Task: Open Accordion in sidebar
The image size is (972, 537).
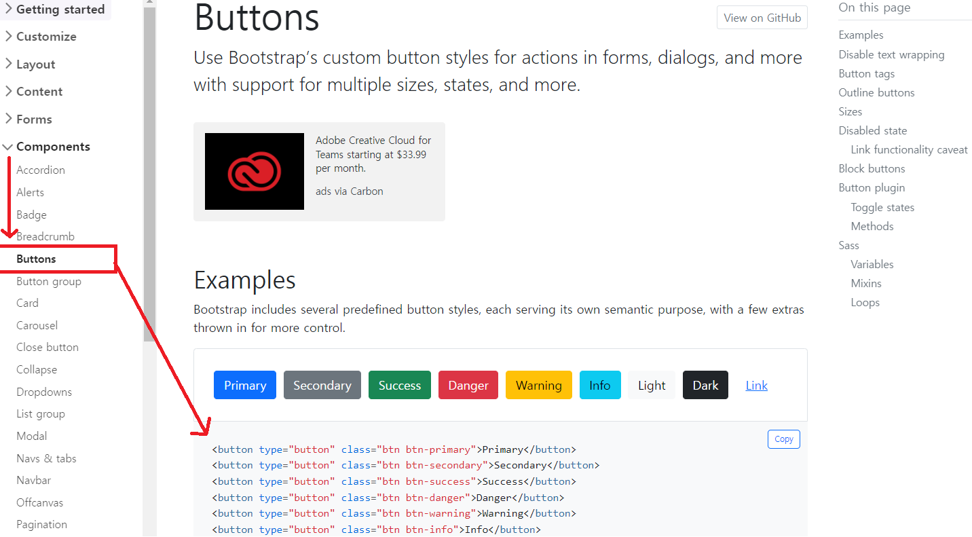Action: [x=41, y=170]
